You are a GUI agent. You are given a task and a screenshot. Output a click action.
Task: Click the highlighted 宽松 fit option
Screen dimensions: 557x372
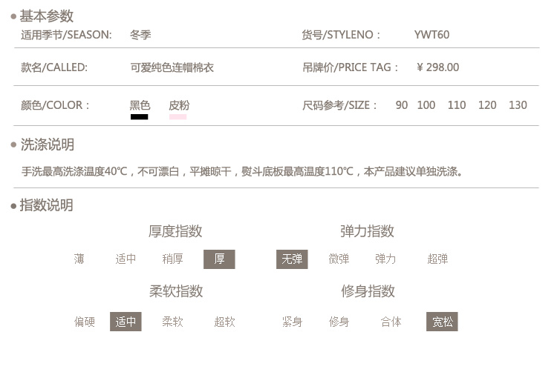point(443,322)
